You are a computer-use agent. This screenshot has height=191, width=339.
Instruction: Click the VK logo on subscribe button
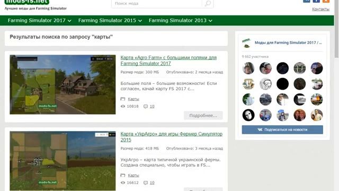260,129
